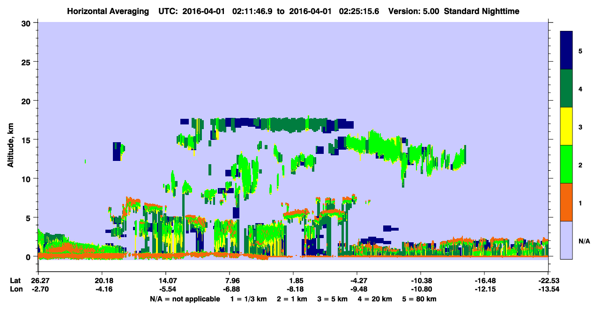Click the 15 altitude tick label
609x312 pixels.
pos(27,139)
